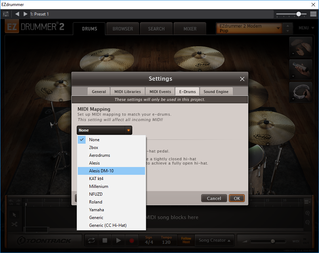The width and height of the screenshot is (319, 253).
Task: Click the EZ Drummer 2 logo
Action: (35, 27)
